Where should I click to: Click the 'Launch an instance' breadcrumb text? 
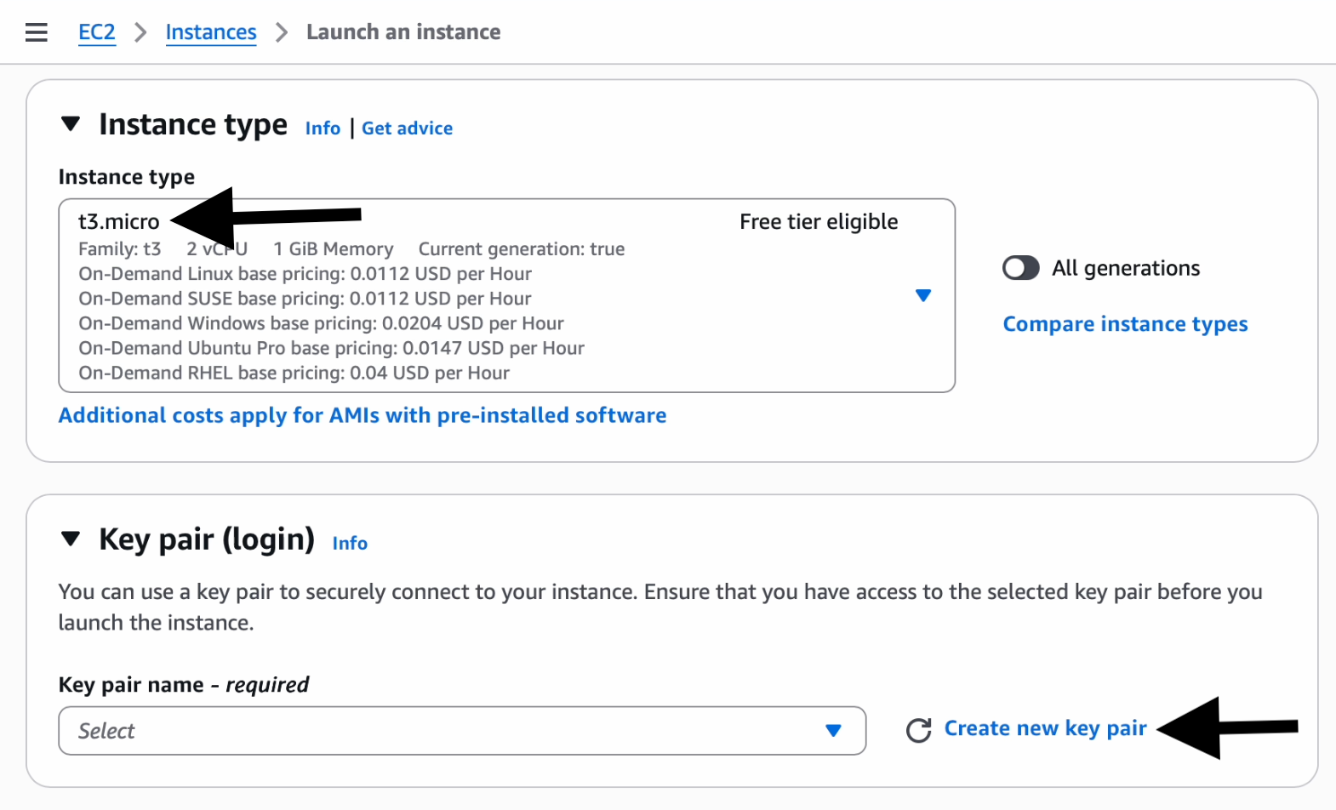(403, 32)
